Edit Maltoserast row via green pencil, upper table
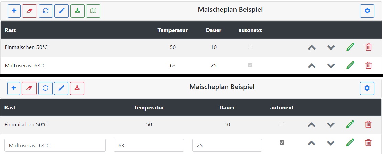The image size is (383, 154). point(350,65)
